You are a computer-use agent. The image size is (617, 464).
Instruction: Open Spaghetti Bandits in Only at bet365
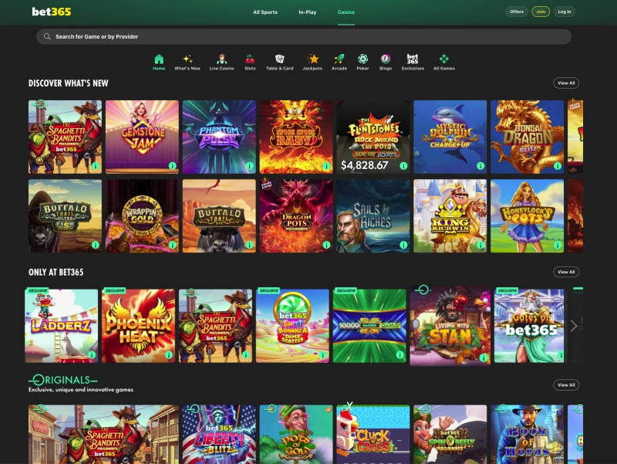[x=215, y=326]
